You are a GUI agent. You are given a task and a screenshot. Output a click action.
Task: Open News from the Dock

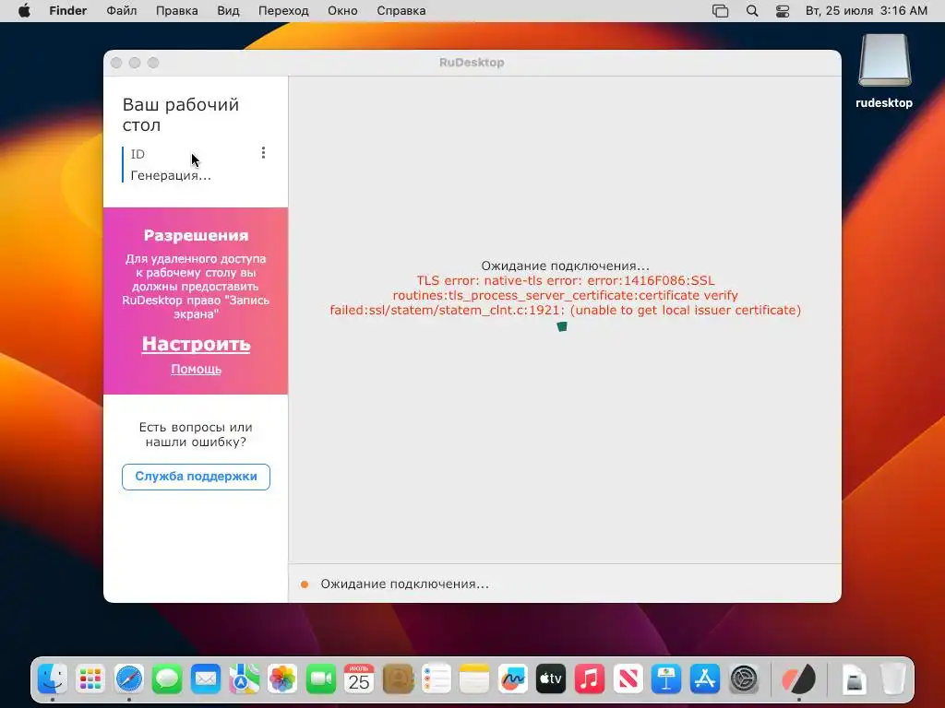click(x=628, y=679)
